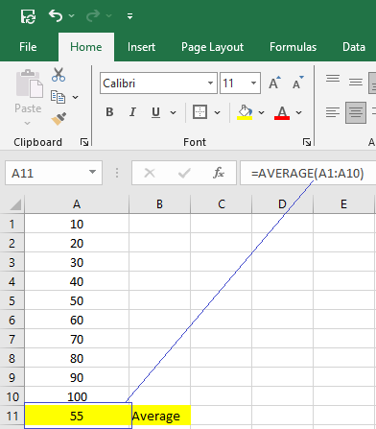Select column C header
The height and width of the screenshot is (429, 376).
point(222,203)
